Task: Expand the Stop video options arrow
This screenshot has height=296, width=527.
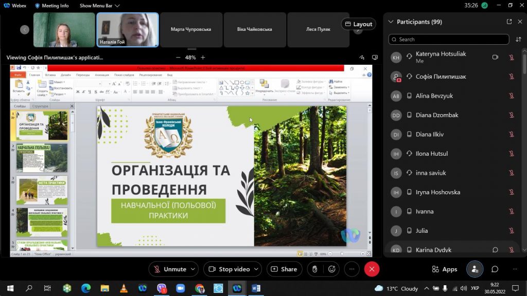Action: pos(257,269)
